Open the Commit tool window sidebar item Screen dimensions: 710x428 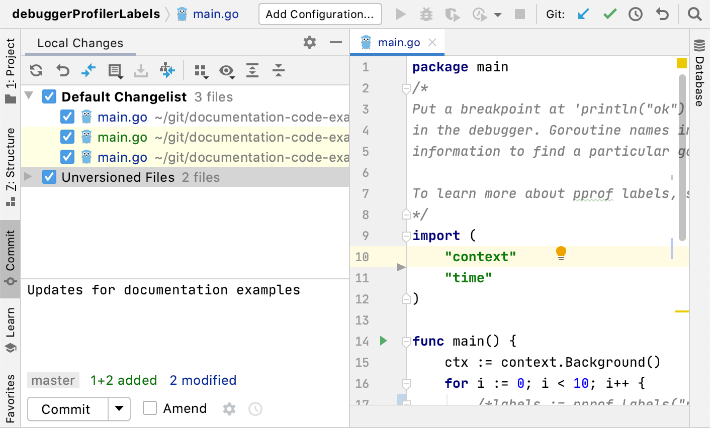(10, 252)
